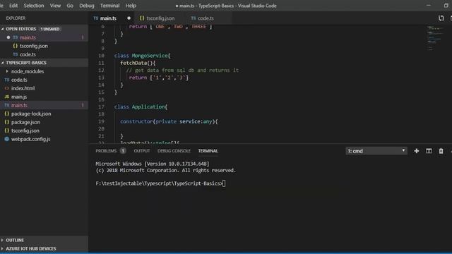Click the 'class MongoService{' code line

[x=142, y=56]
